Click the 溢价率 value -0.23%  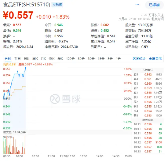pyautogui.click(x=63, y=42)
